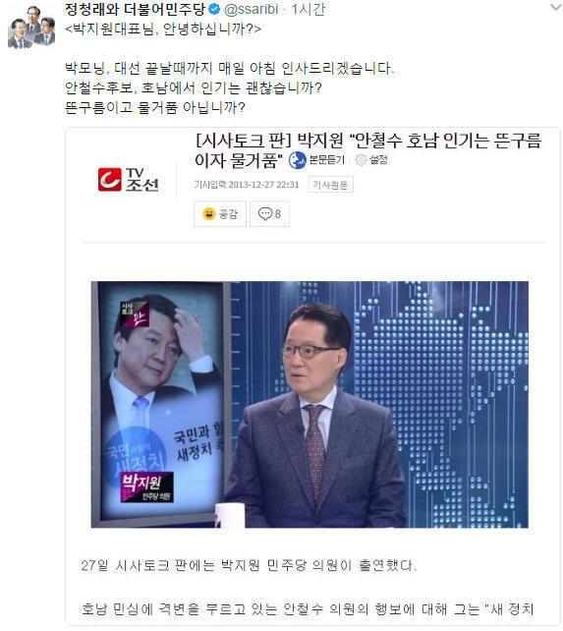Image resolution: width=563 pixels, height=631 pixels.
Task: Click the blue verified badge icon
Action: 215,9
